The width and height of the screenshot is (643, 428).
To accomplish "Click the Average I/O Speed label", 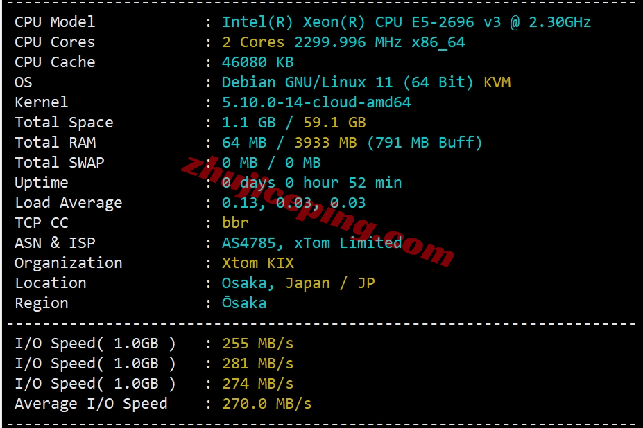I will pyautogui.click(x=91, y=404).
